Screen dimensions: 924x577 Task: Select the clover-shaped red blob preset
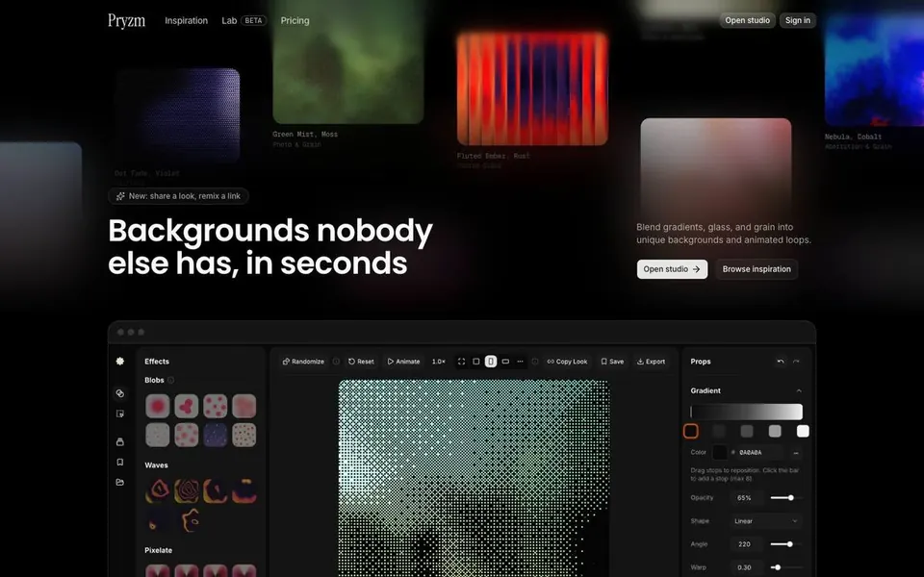pos(186,406)
